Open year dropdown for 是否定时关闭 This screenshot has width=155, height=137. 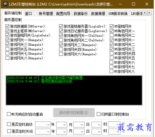click(x=43, y=131)
